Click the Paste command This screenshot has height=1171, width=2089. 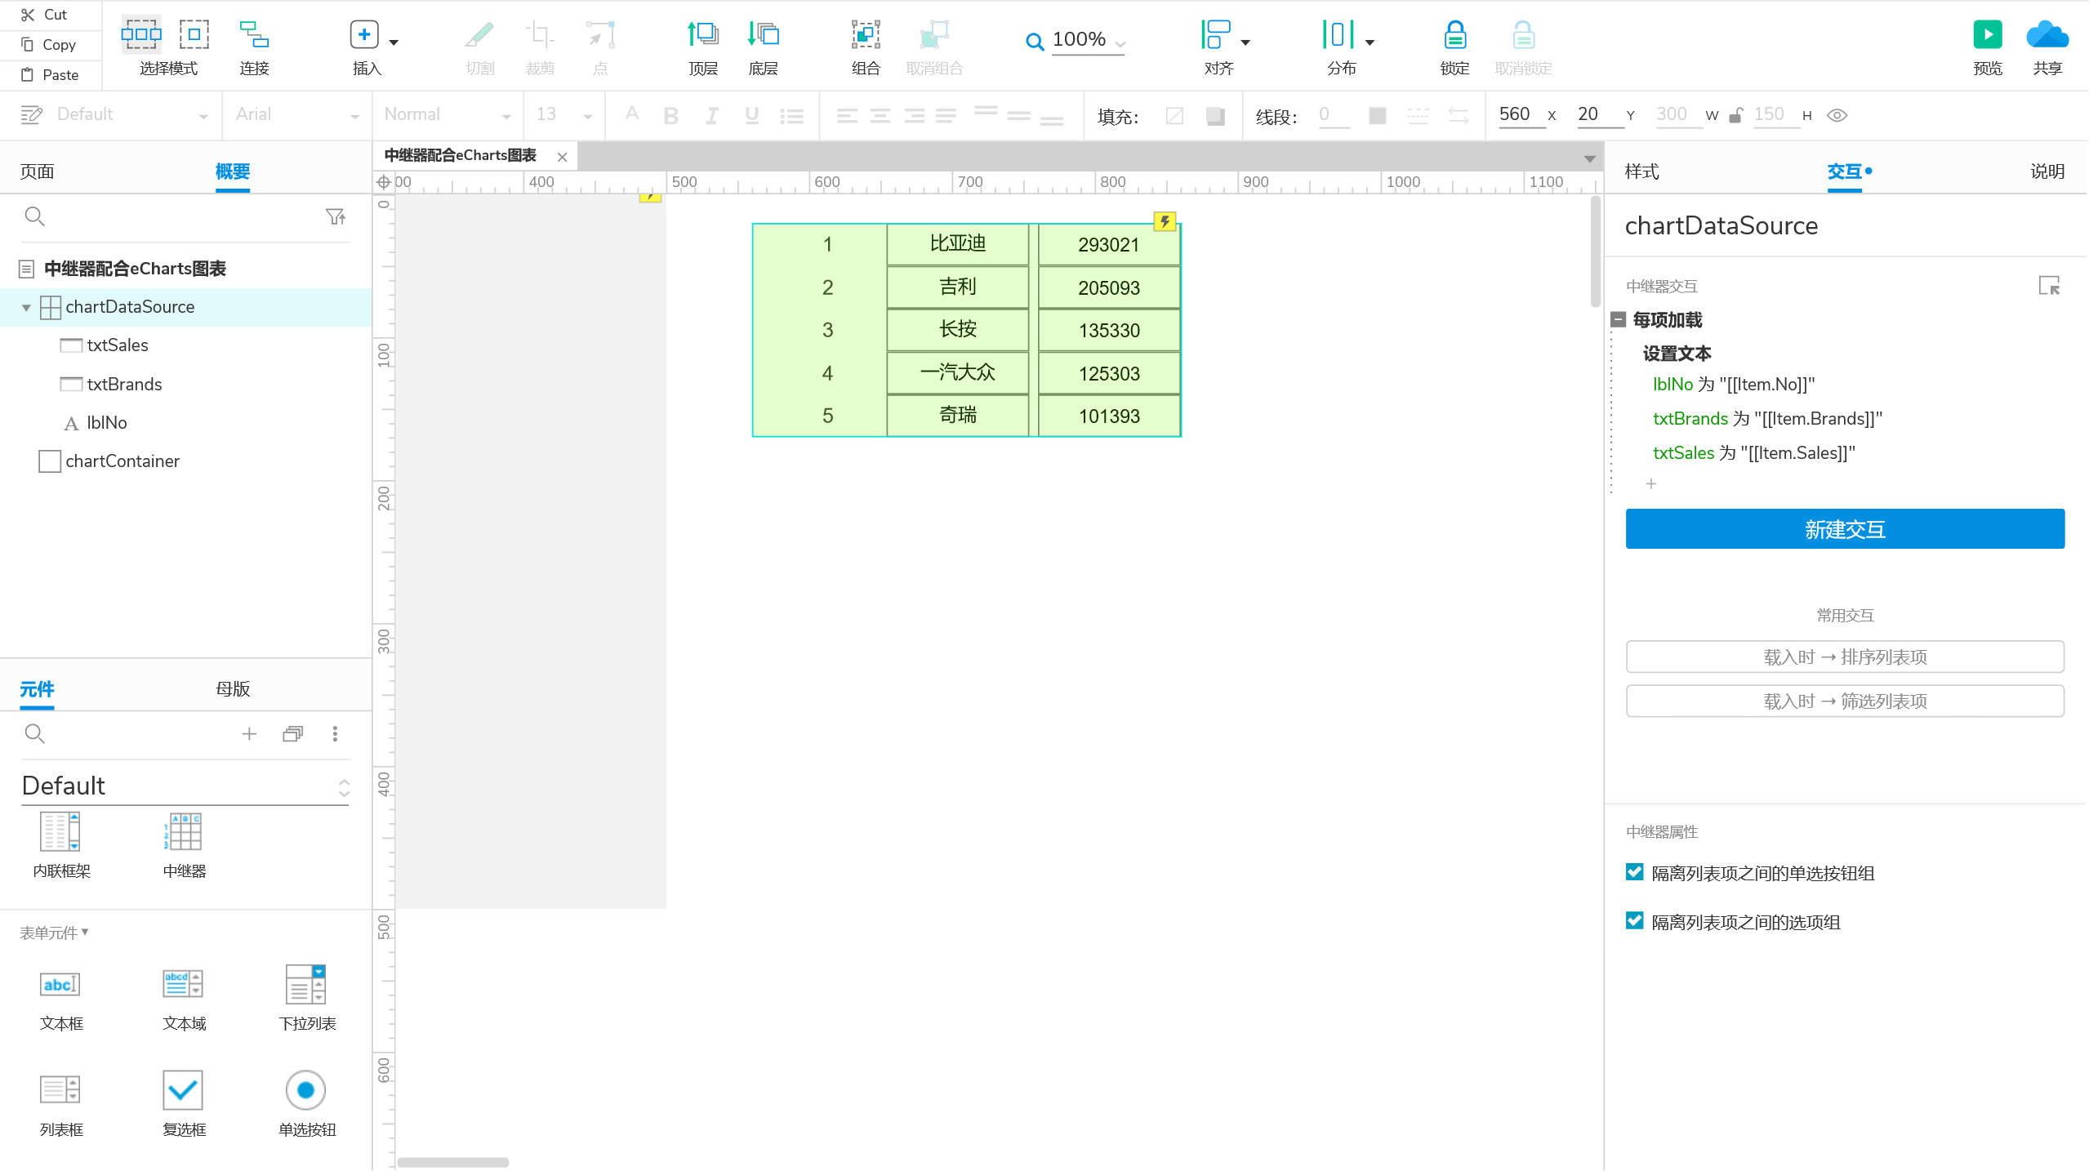pos(51,75)
